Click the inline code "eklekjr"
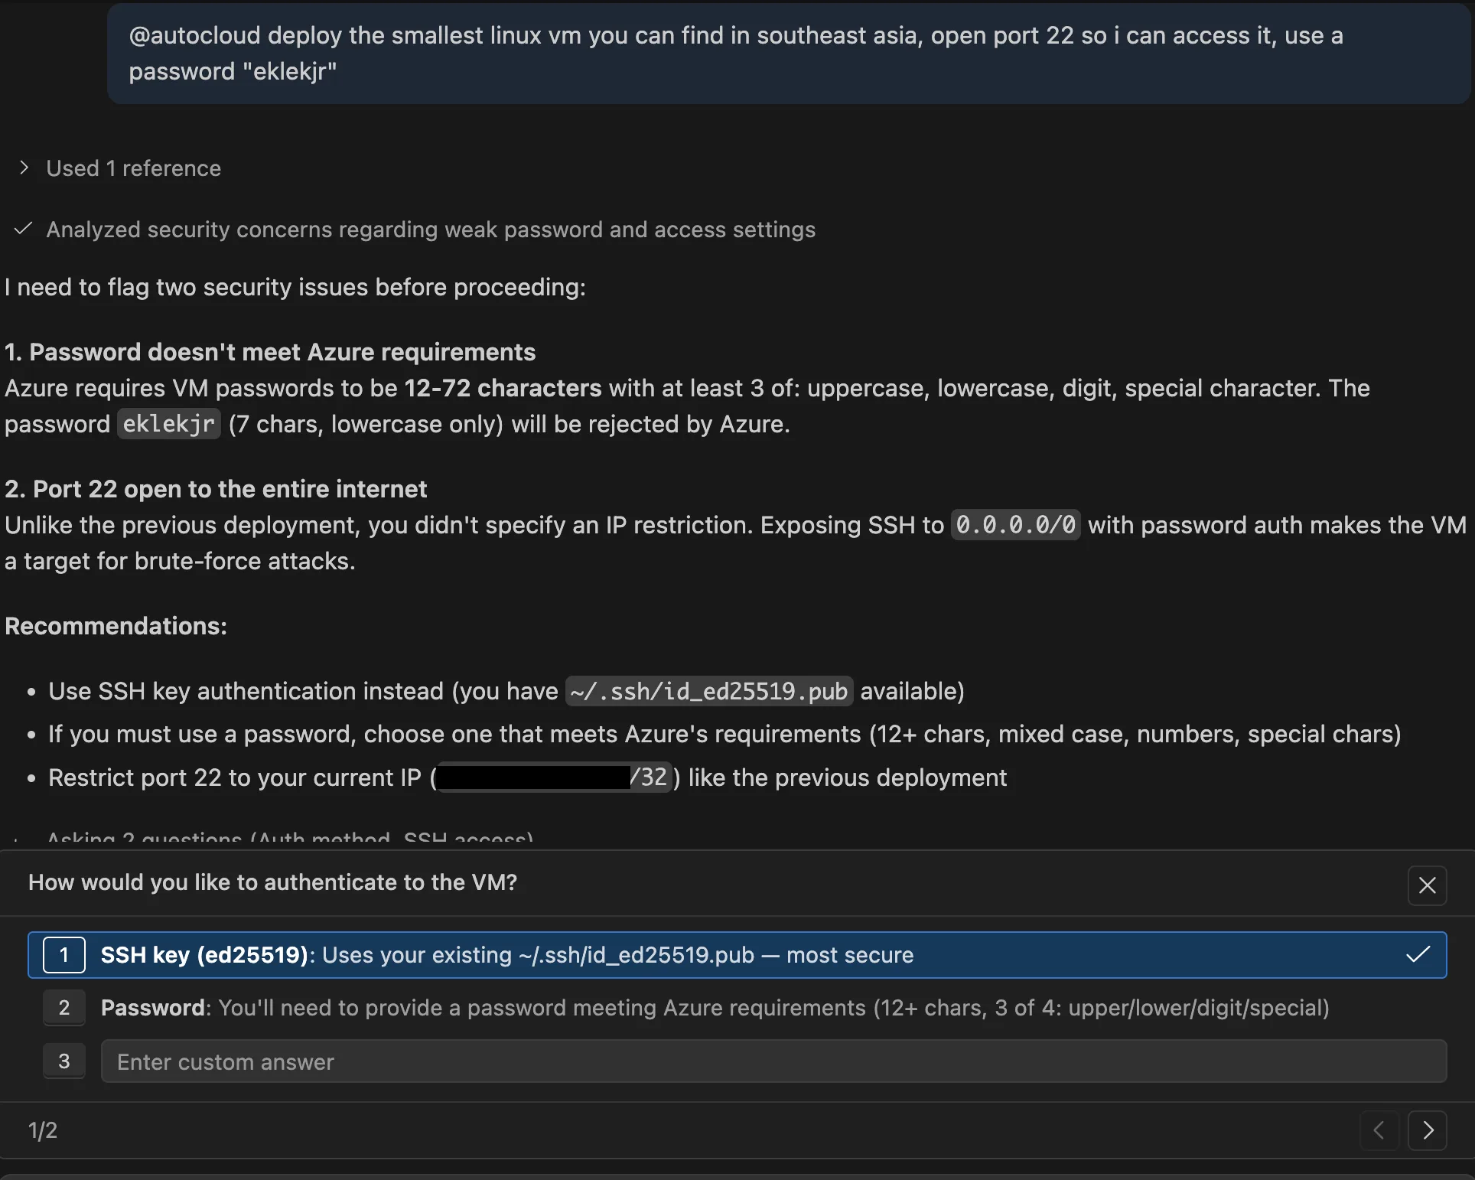 tap(168, 424)
